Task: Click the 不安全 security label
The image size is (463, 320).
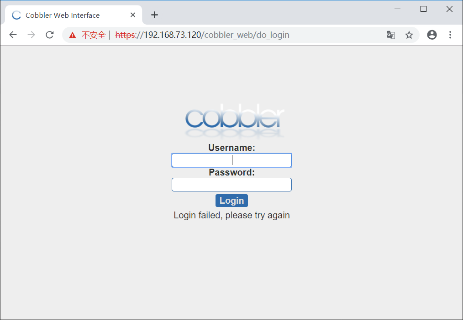Action: pyautogui.click(x=93, y=35)
